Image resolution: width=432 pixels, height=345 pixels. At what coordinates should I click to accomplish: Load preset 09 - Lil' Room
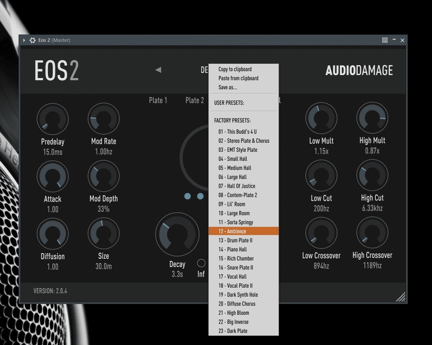point(244,204)
